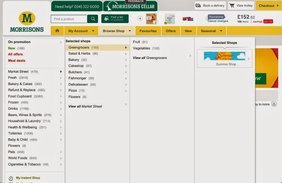Select Cakeshop (37) shop
The image size is (282, 183).
[97, 66]
